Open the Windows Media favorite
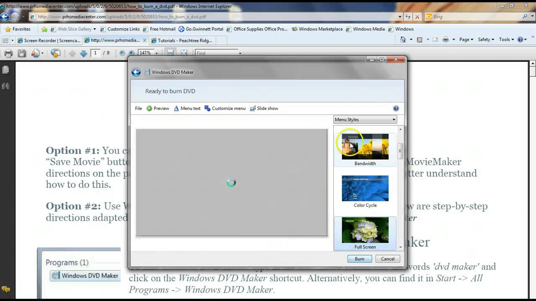 click(x=365, y=29)
